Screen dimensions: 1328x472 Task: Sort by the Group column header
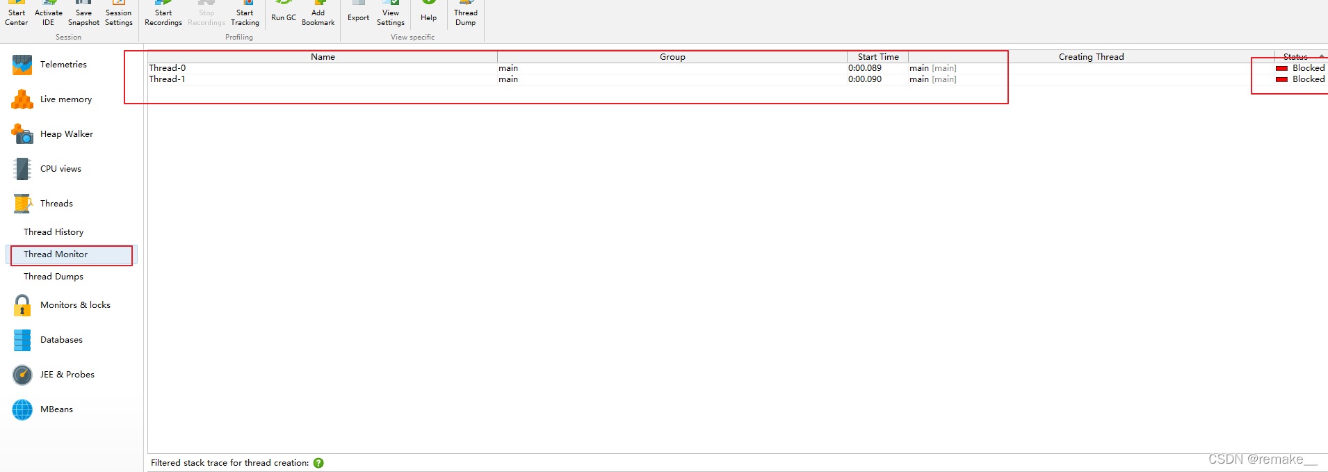point(672,57)
